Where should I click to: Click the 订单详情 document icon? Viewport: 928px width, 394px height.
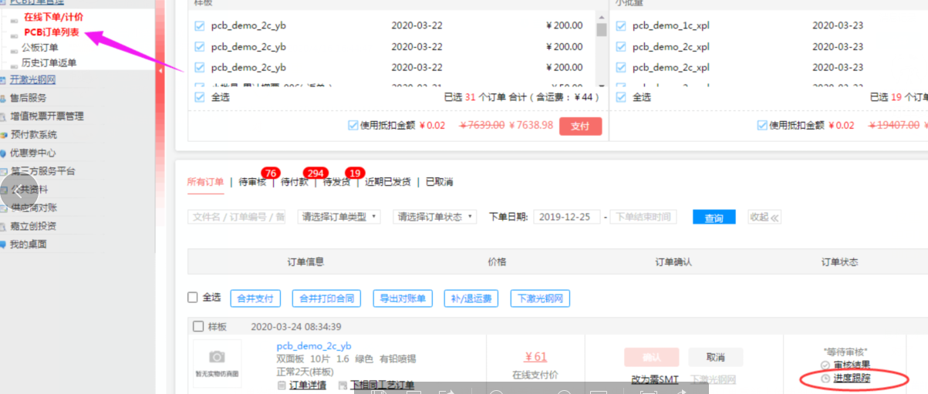[282, 386]
